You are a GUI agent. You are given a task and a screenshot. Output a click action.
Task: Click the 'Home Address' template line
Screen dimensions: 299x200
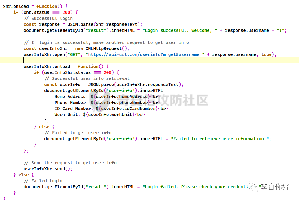108,97
